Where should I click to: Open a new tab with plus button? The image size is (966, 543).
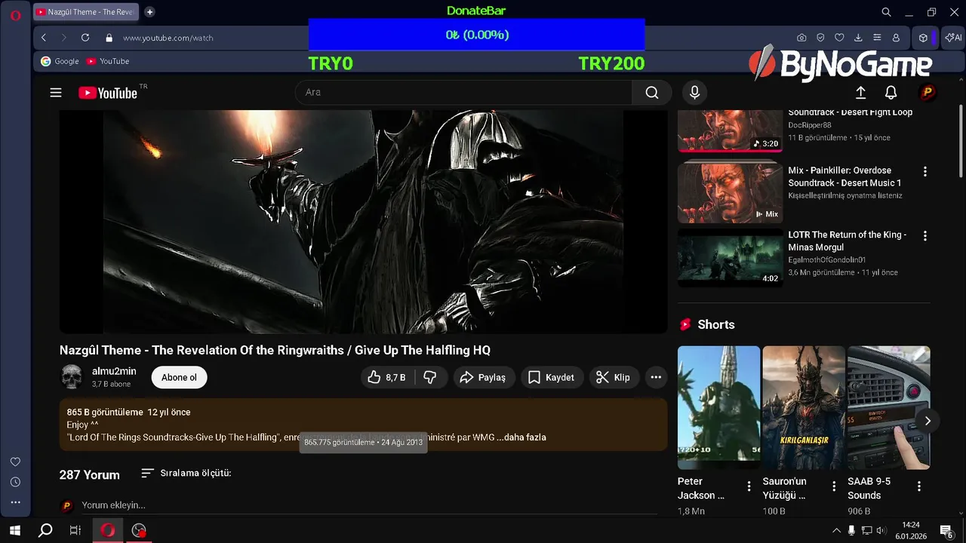(149, 12)
